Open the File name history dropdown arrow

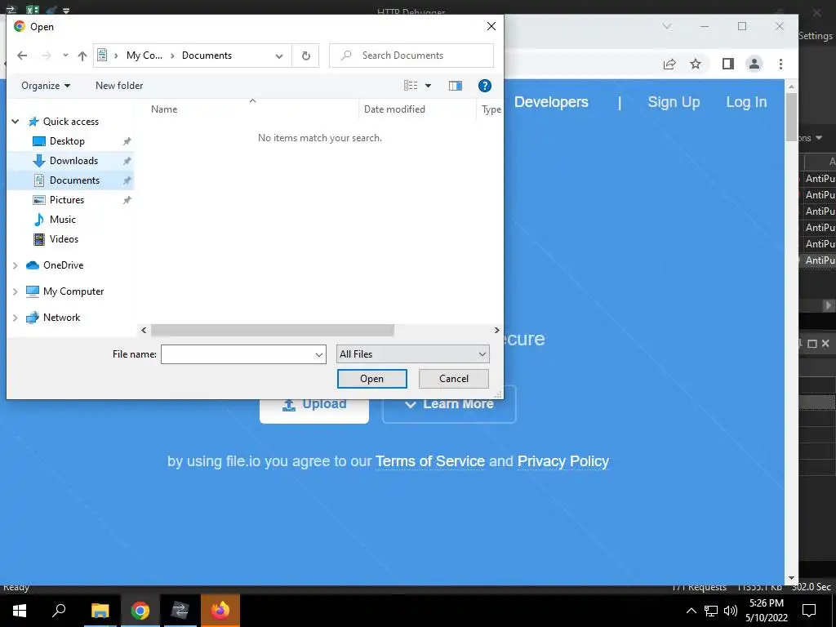point(319,354)
